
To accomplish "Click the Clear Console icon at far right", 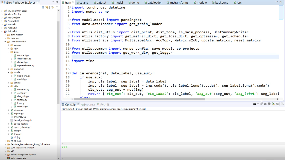I will point(282,104).
